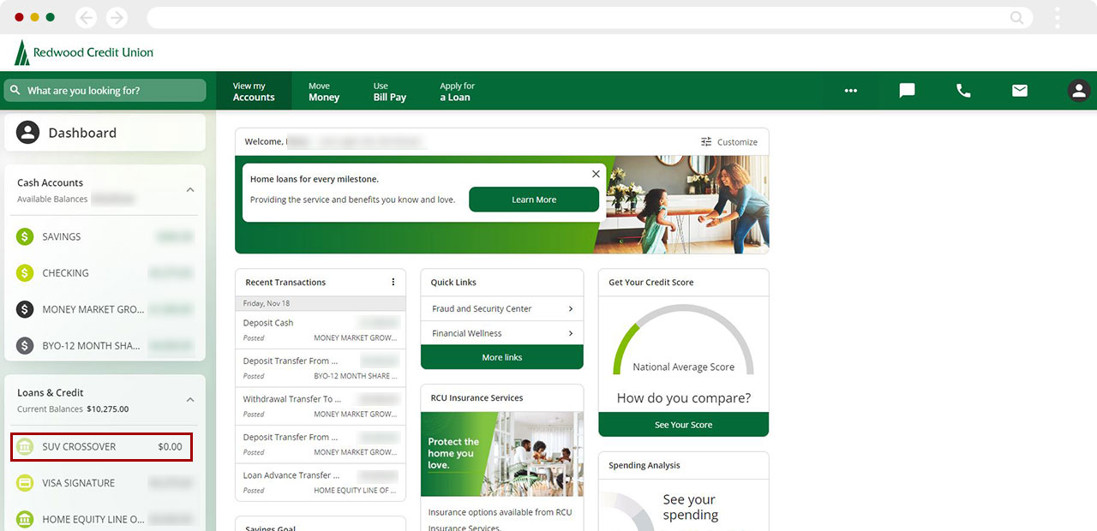
Task: Click the Redwood Credit Union logo
Action: point(84,52)
